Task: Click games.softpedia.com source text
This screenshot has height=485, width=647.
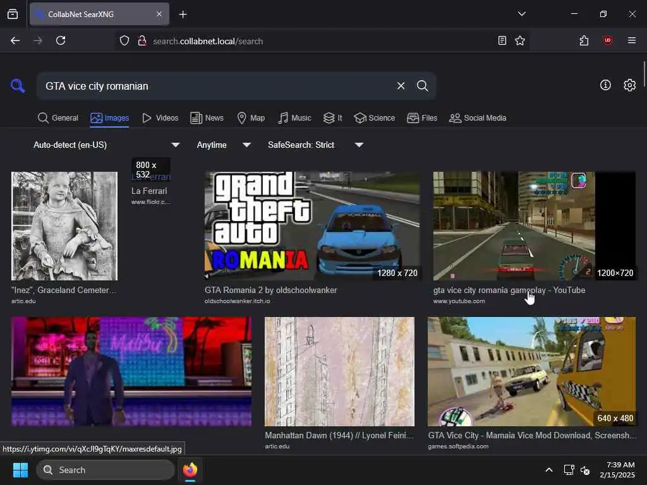Action: click(458, 446)
